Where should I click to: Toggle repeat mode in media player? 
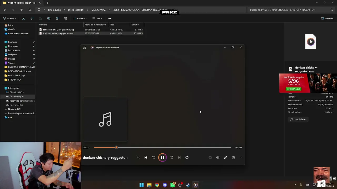point(187,157)
